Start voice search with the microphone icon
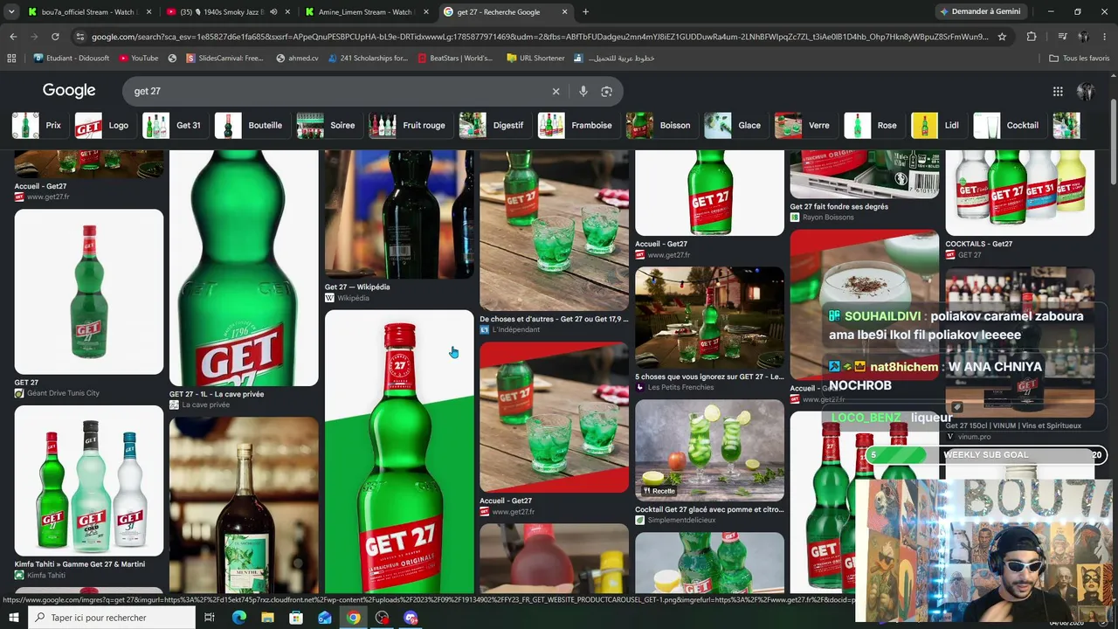The height and width of the screenshot is (629, 1118). (x=583, y=91)
